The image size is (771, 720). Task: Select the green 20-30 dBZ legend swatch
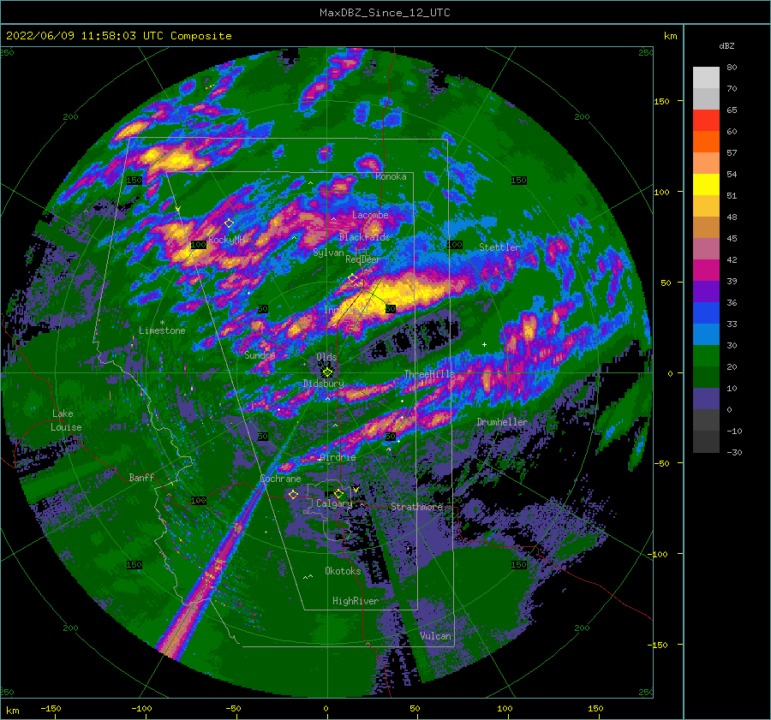tap(706, 355)
